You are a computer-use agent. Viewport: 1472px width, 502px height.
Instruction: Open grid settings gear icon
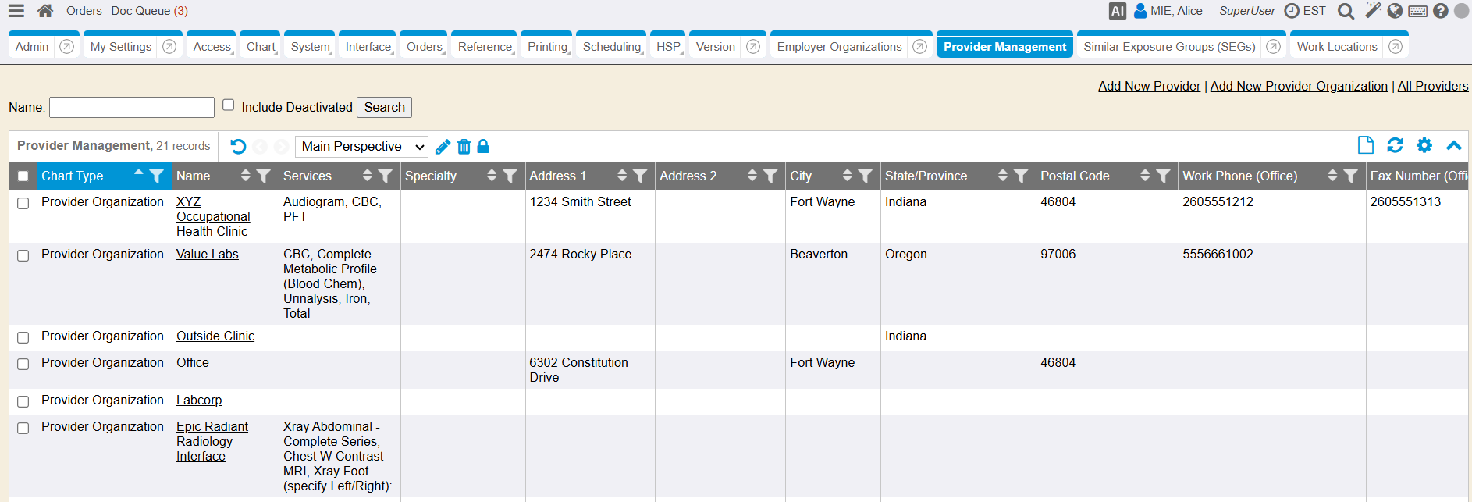click(x=1424, y=145)
